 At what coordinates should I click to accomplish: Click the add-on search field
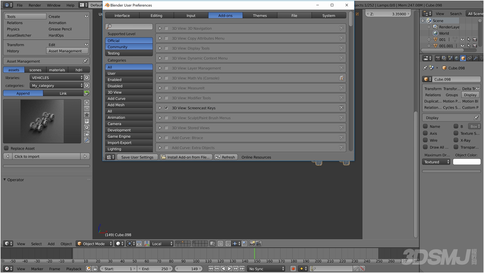click(x=129, y=26)
